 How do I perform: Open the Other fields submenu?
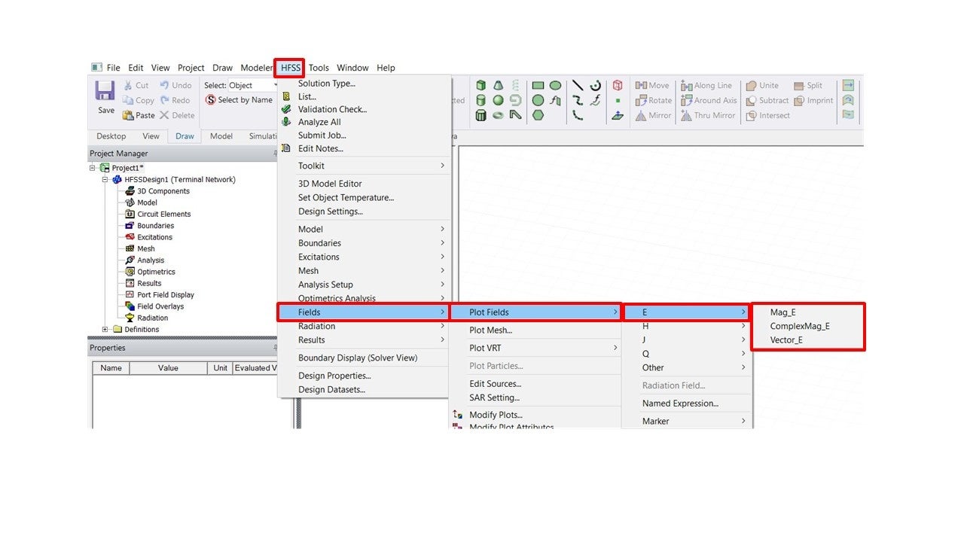pos(686,367)
